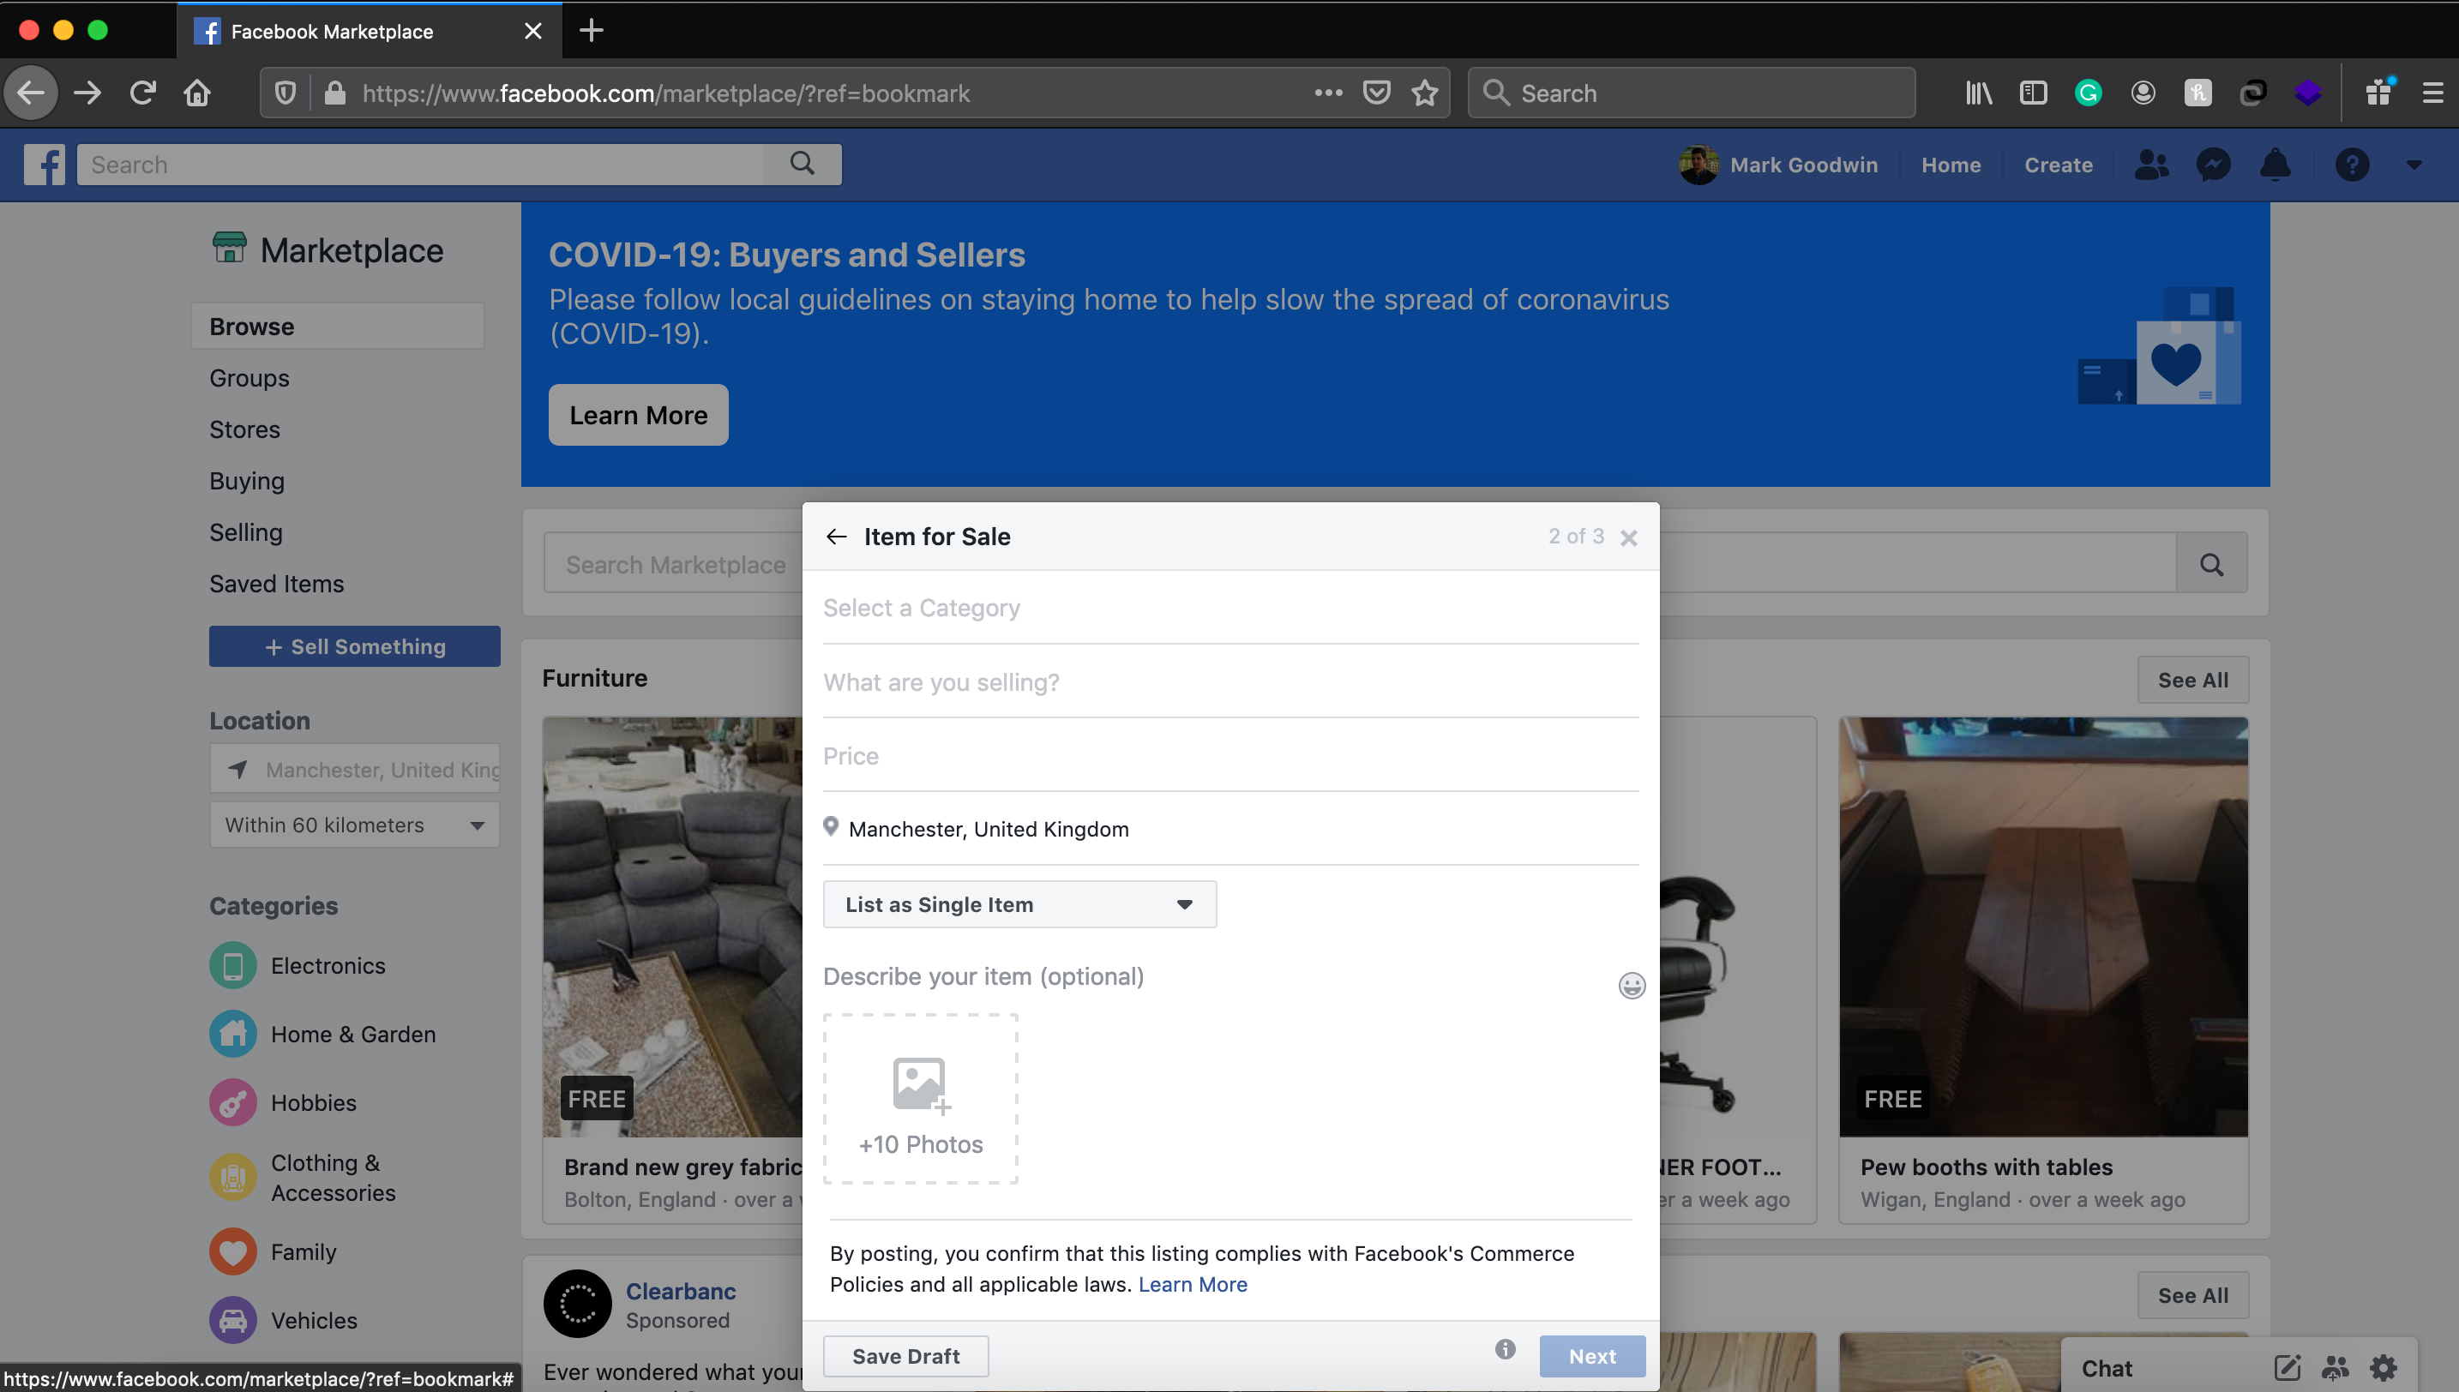Viewport: 2459px width, 1392px height.
Task: Click the Help question mark icon
Action: [x=2351, y=165]
